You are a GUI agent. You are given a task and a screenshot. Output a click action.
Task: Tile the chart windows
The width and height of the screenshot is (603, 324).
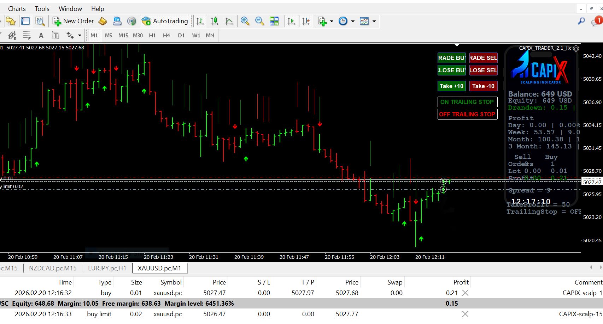[x=274, y=21]
